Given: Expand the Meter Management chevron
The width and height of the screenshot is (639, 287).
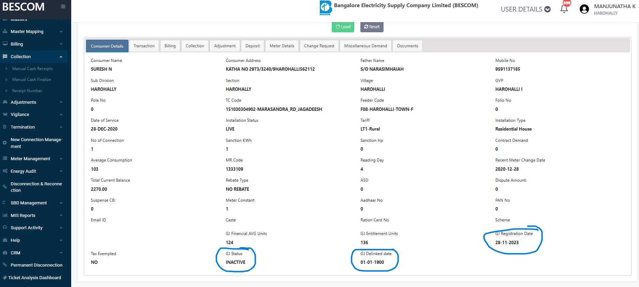Looking at the screenshot, I should click(61, 159).
